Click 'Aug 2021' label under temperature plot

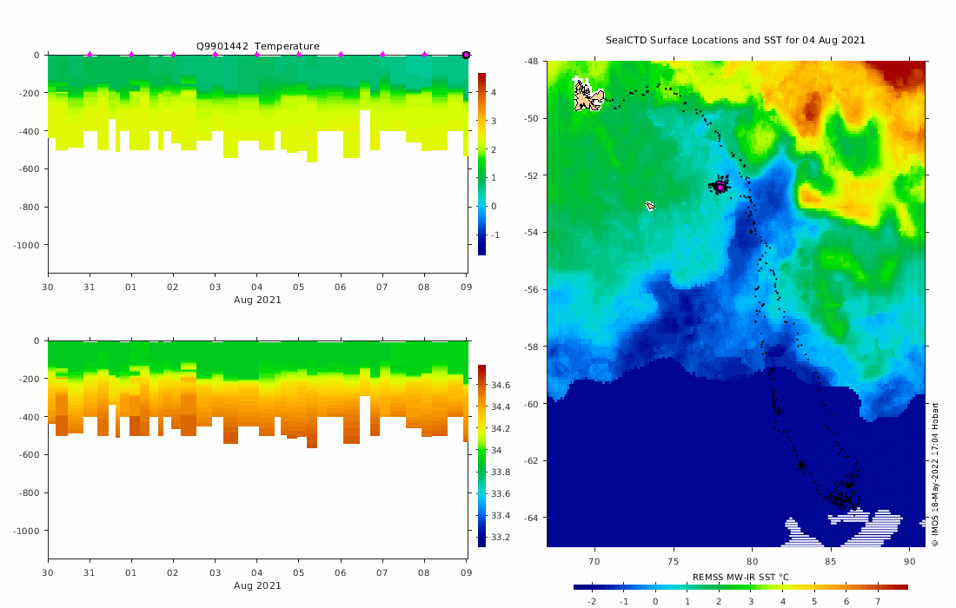[257, 300]
